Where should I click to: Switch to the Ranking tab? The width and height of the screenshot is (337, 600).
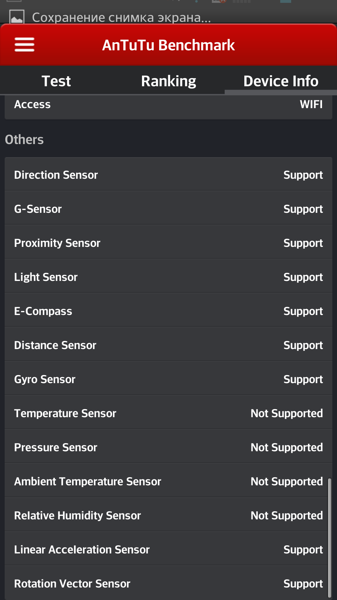click(x=168, y=81)
